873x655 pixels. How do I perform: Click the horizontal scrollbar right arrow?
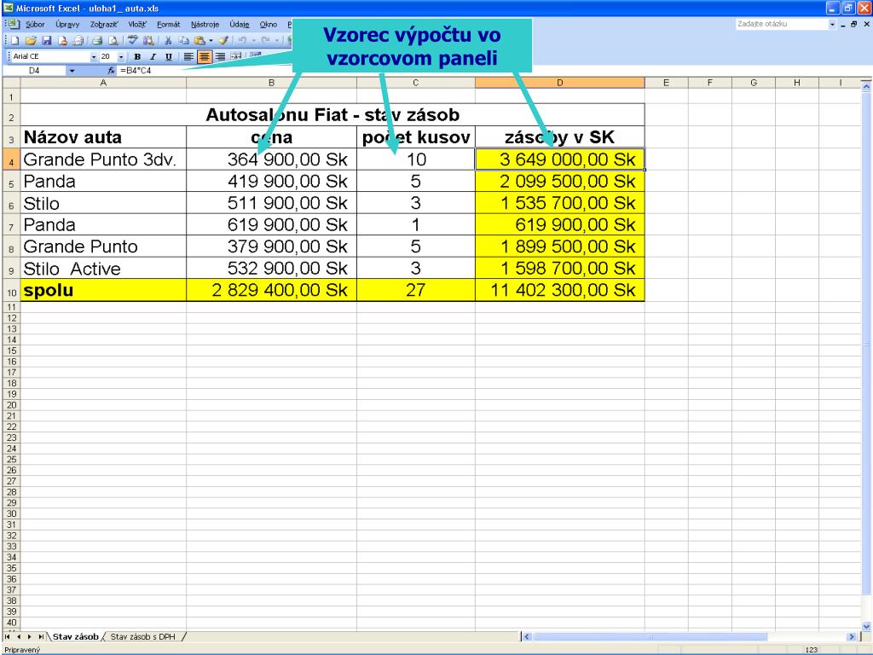coord(852,636)
